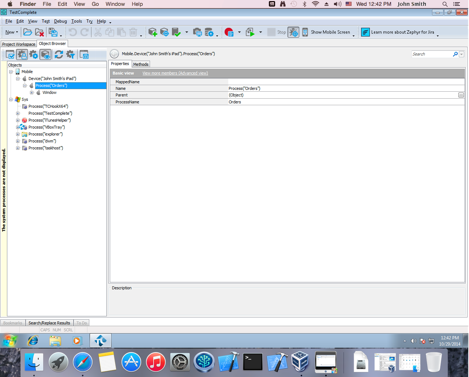Click Show Mobile Screen button
This screenshot has height=377, width=469.
coord(326,32)
